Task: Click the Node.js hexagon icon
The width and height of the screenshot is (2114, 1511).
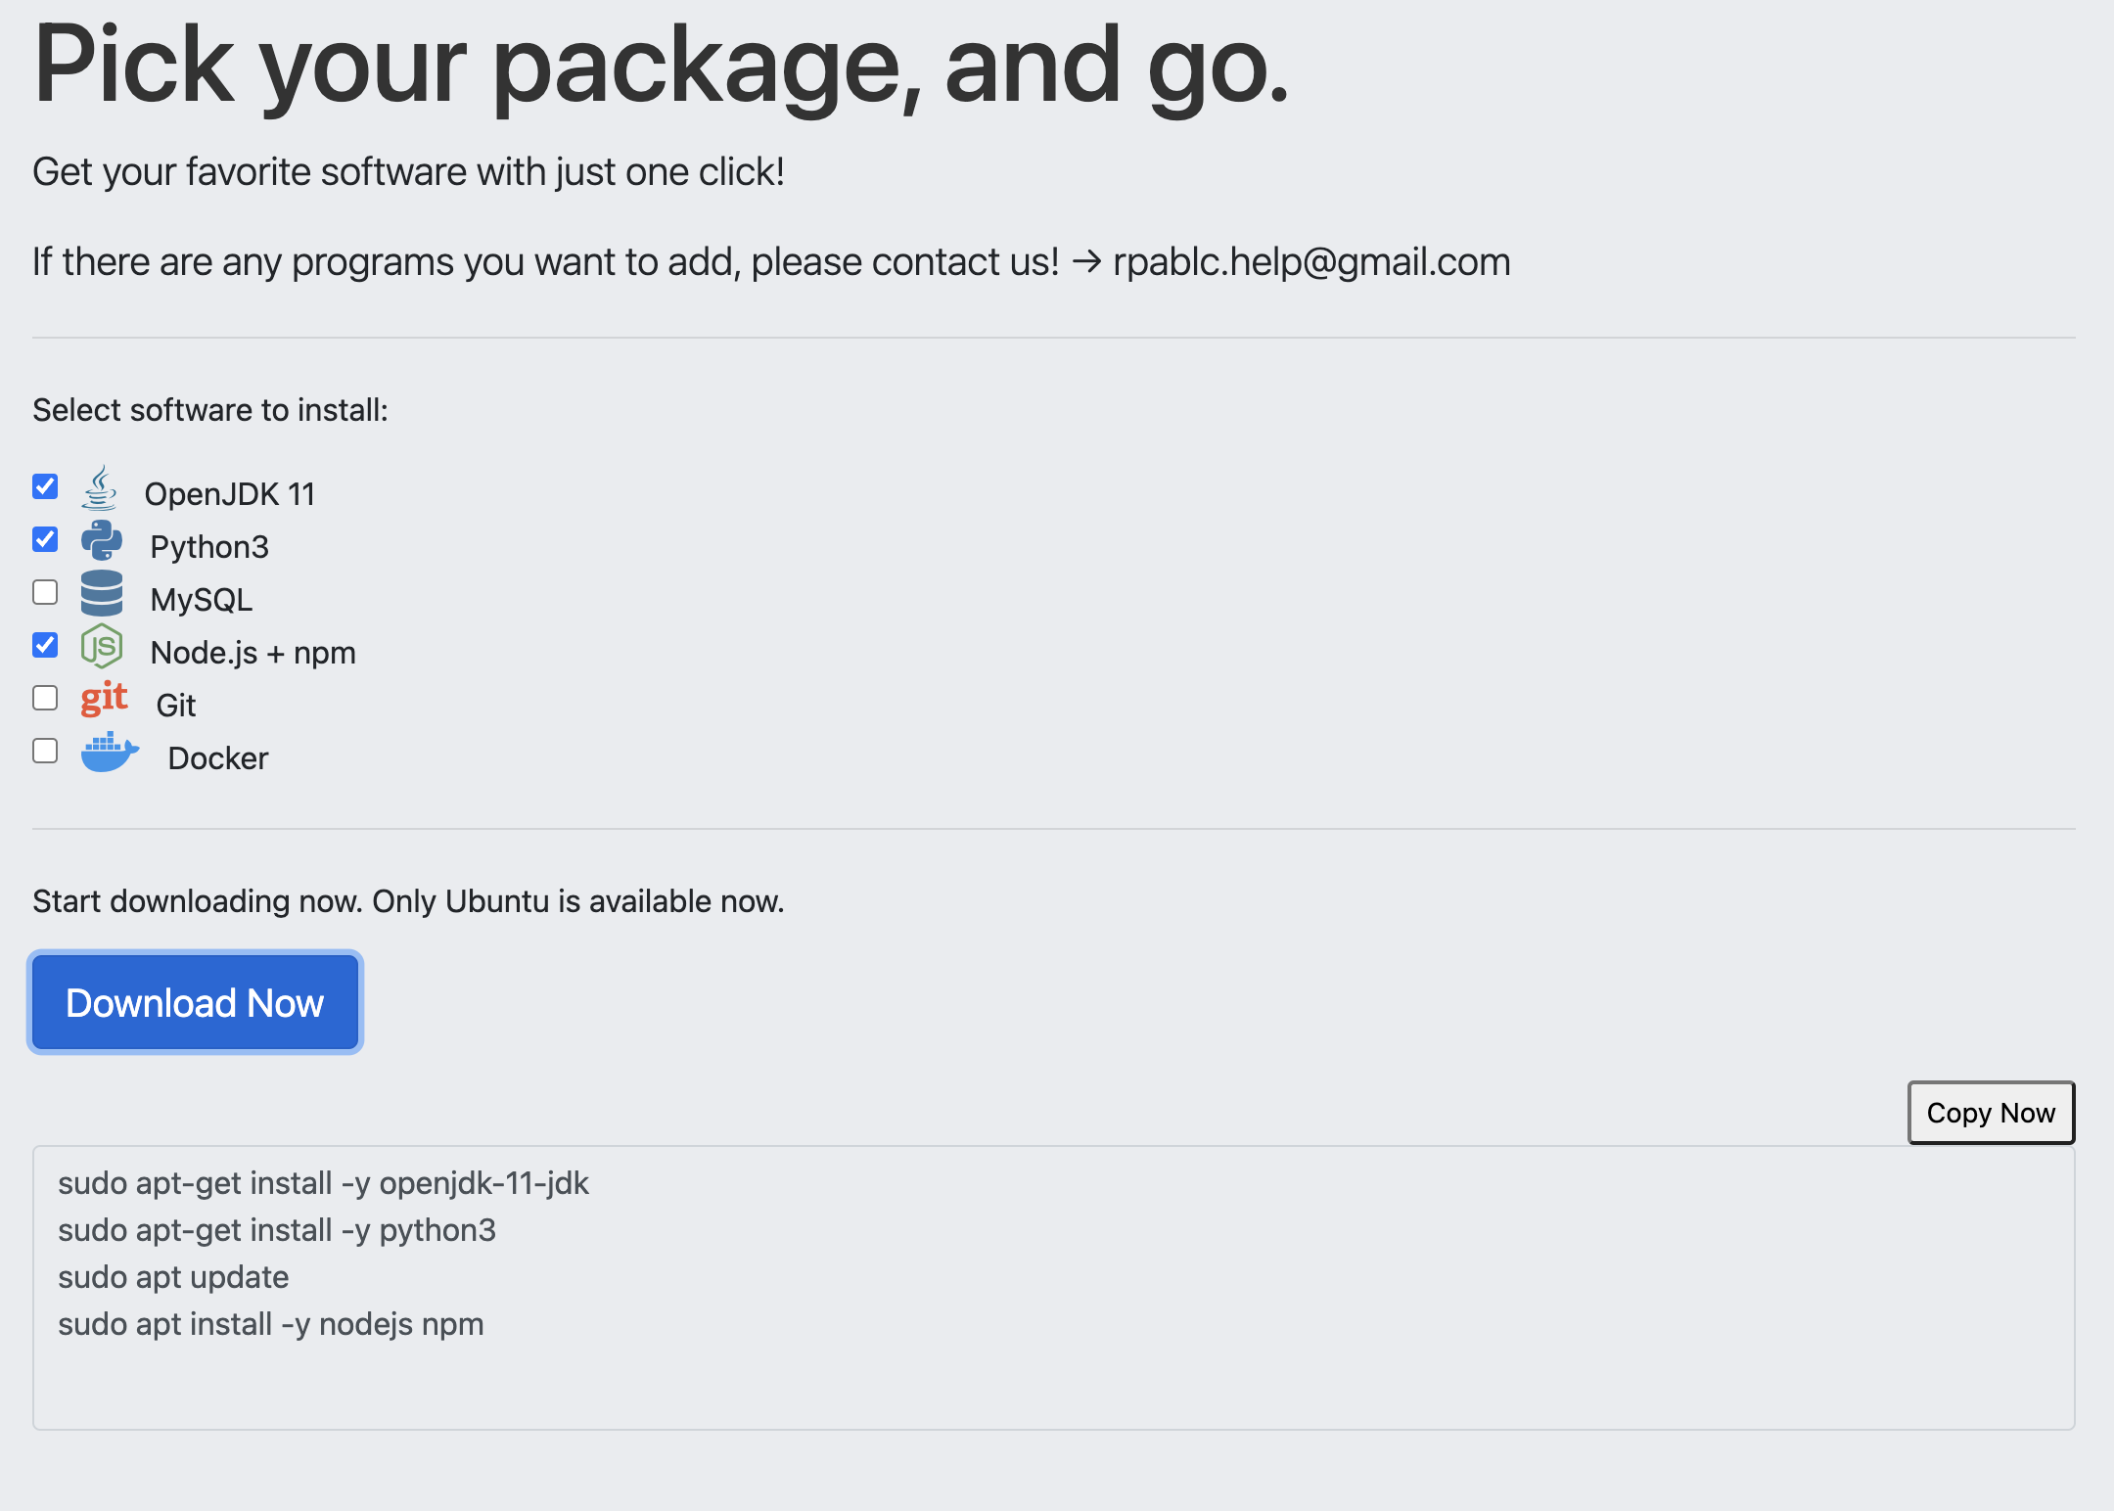Action: [x=102, y=647]
